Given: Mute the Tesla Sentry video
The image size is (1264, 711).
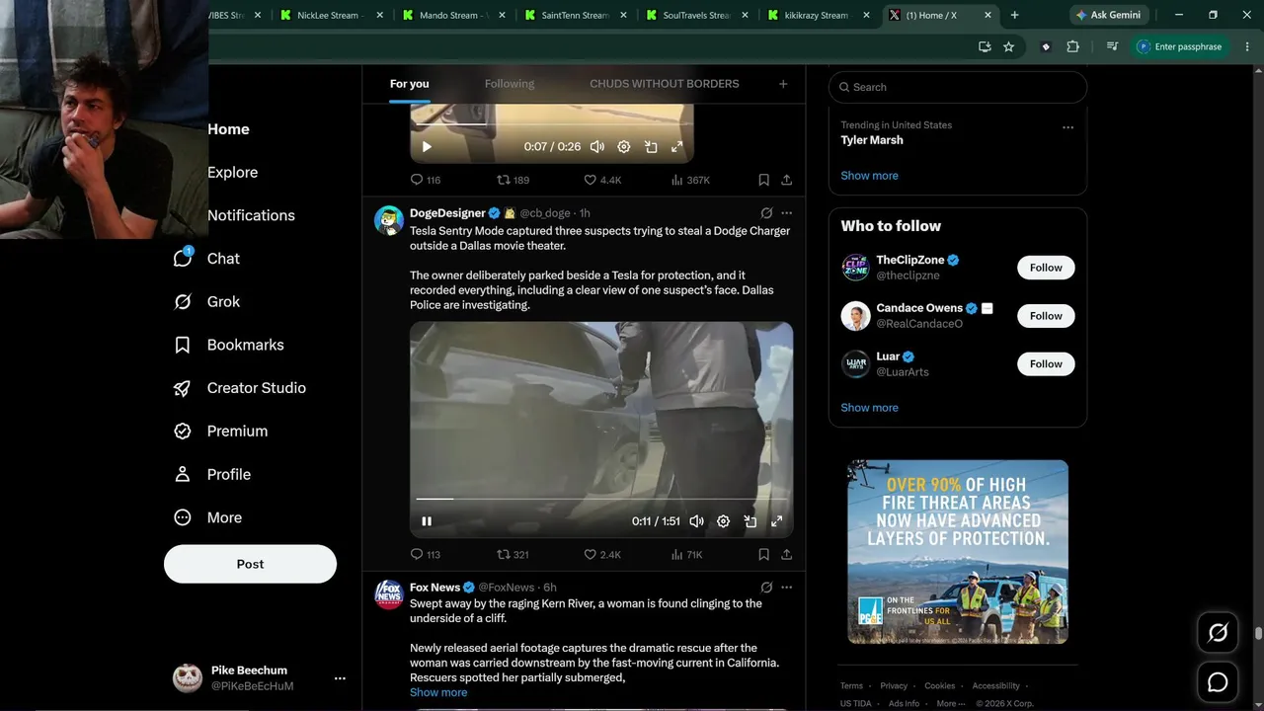Looking at the screenshot, I should pos(696,521).
